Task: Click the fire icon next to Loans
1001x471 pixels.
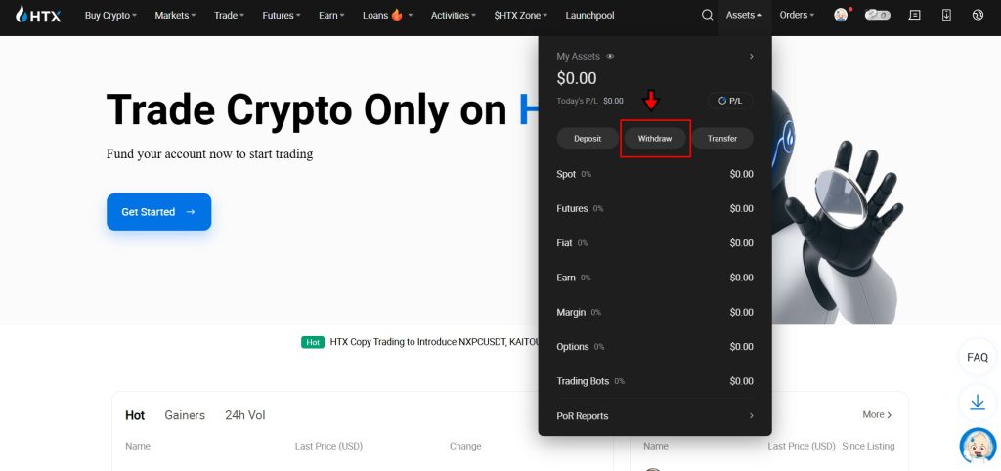Action: point(397,14)
